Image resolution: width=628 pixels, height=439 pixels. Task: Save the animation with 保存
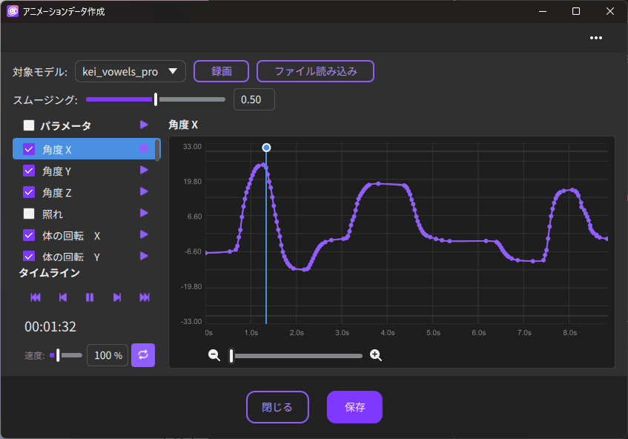(354, 407)
